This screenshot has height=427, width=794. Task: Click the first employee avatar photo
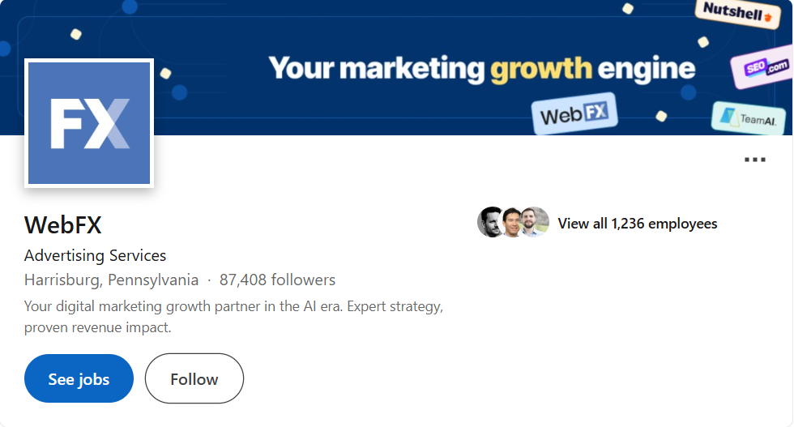click(x=491, y=222)
